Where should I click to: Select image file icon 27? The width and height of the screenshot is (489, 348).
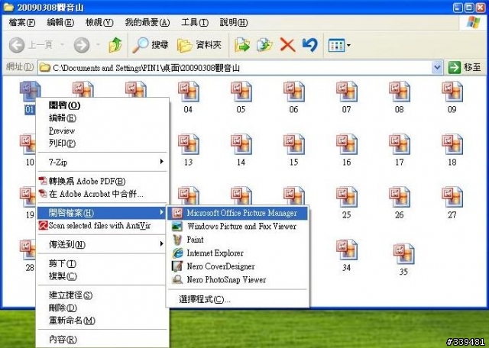[452, 197]
